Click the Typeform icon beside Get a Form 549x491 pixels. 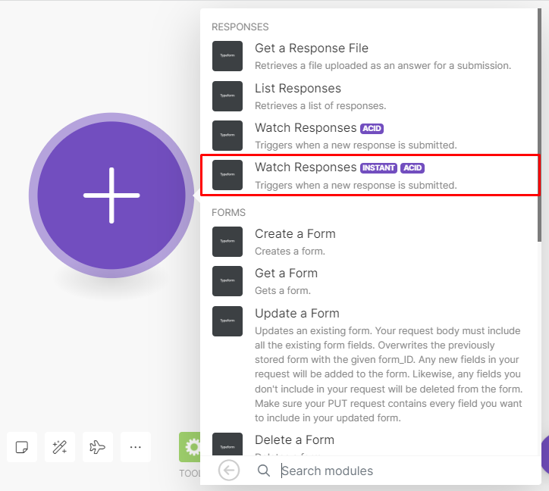tap(227, 281)
